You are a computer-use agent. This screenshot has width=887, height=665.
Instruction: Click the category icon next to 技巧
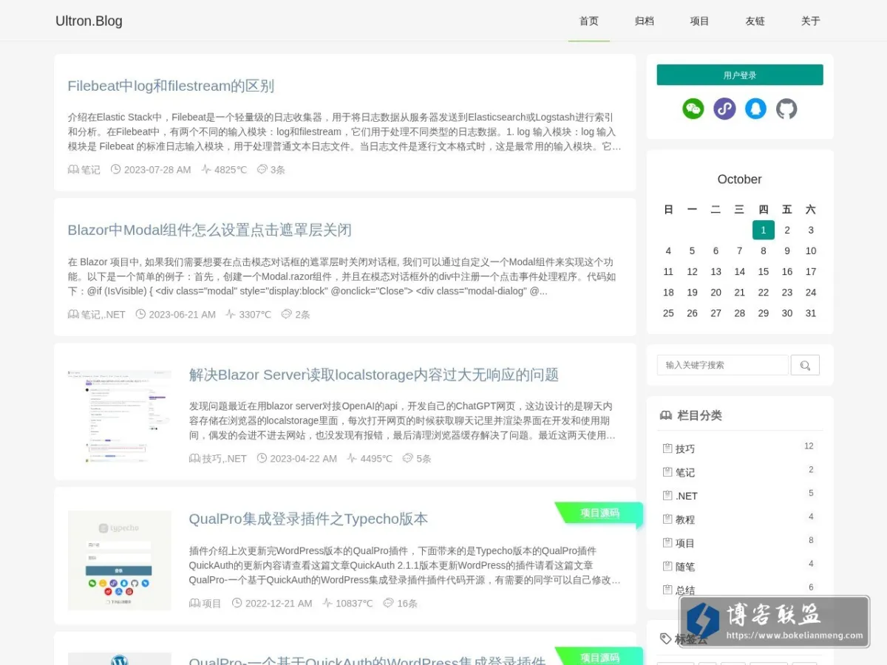pos(667,449)
